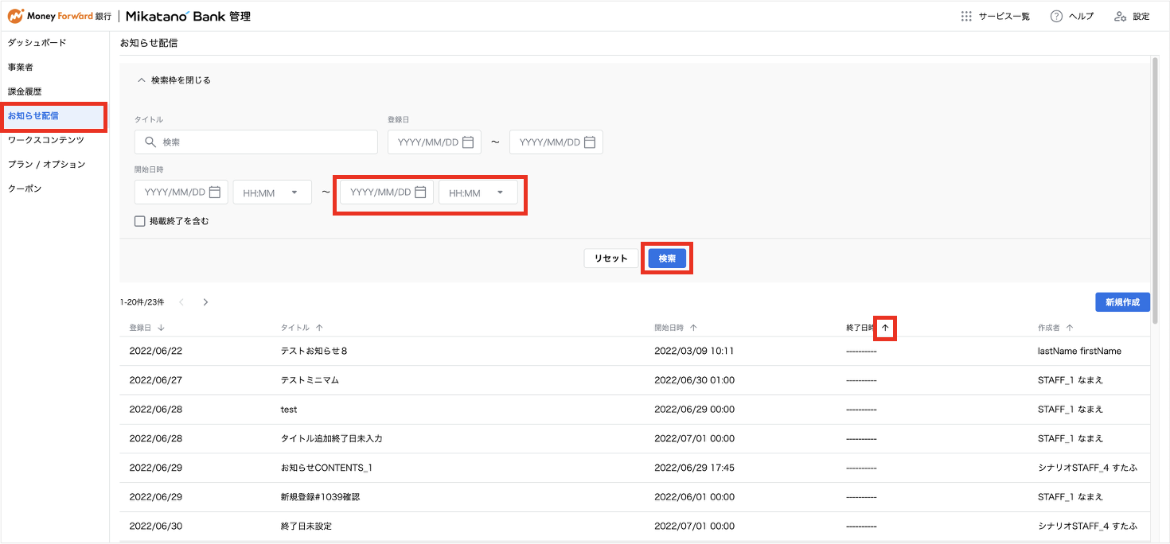Viewport: 1170px width, 544px height.
Task: Open row titled 終了日未設定
Action: click(x=634, y=526)
